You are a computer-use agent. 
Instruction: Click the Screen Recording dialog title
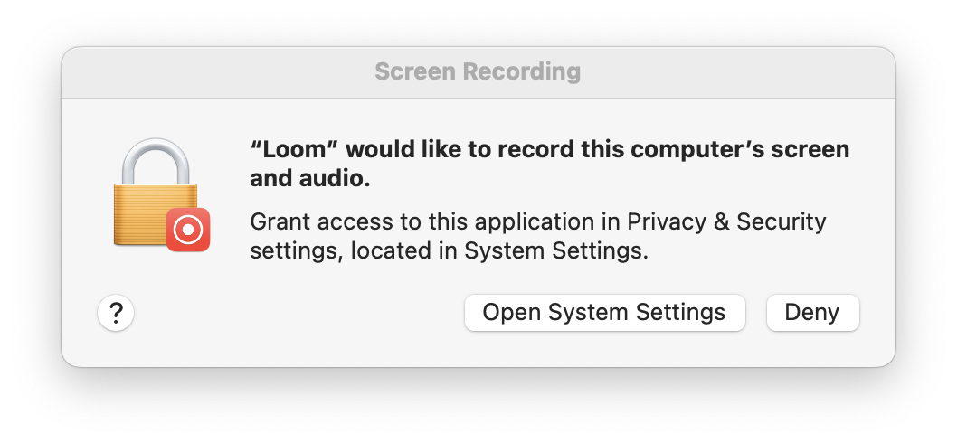coord(478,71)
